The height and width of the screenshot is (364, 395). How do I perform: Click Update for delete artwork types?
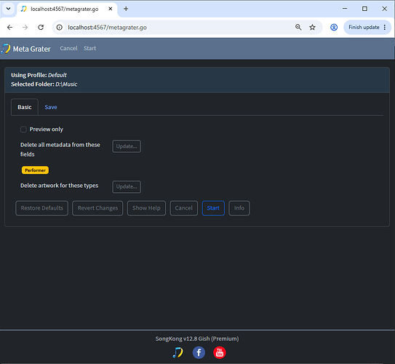[x=127, y=187]
